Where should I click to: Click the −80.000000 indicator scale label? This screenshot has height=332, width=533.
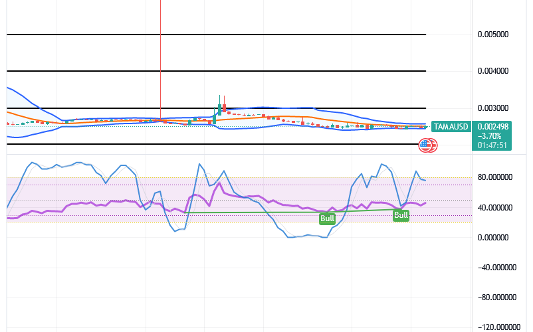(x=497, y=297)
